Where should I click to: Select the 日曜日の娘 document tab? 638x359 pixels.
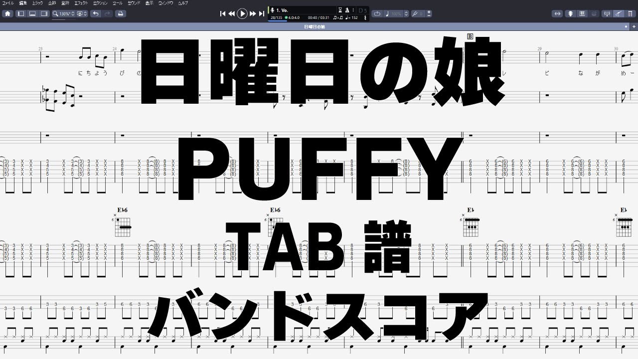tap(314, 26)
